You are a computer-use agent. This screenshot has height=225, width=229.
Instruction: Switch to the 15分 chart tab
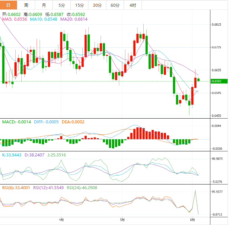coord(79,5)
